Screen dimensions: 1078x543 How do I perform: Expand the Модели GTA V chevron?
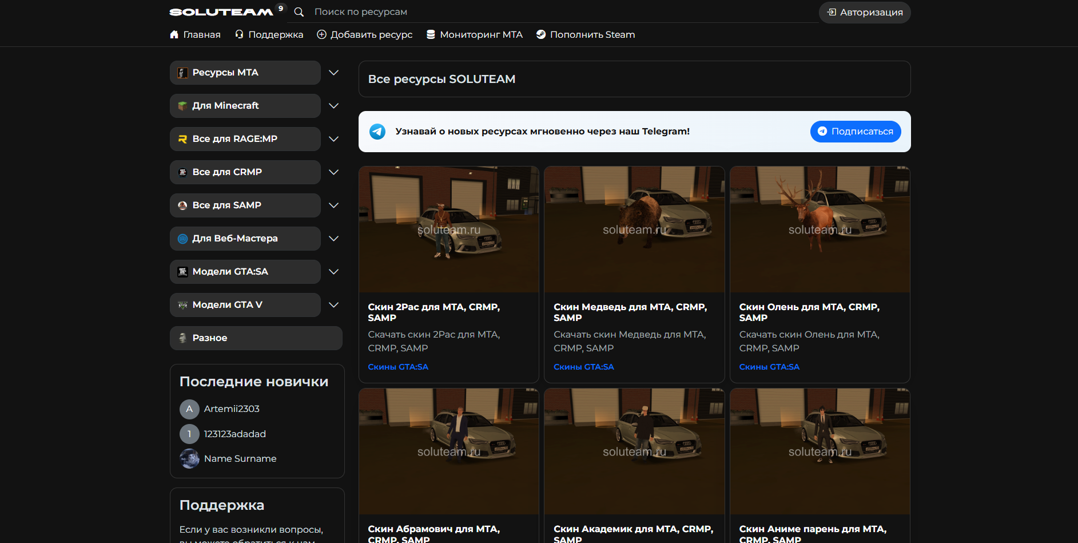[334, 305]
